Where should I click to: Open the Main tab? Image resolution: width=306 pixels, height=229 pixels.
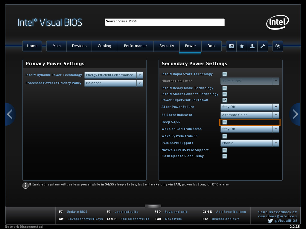coord(57,46)
